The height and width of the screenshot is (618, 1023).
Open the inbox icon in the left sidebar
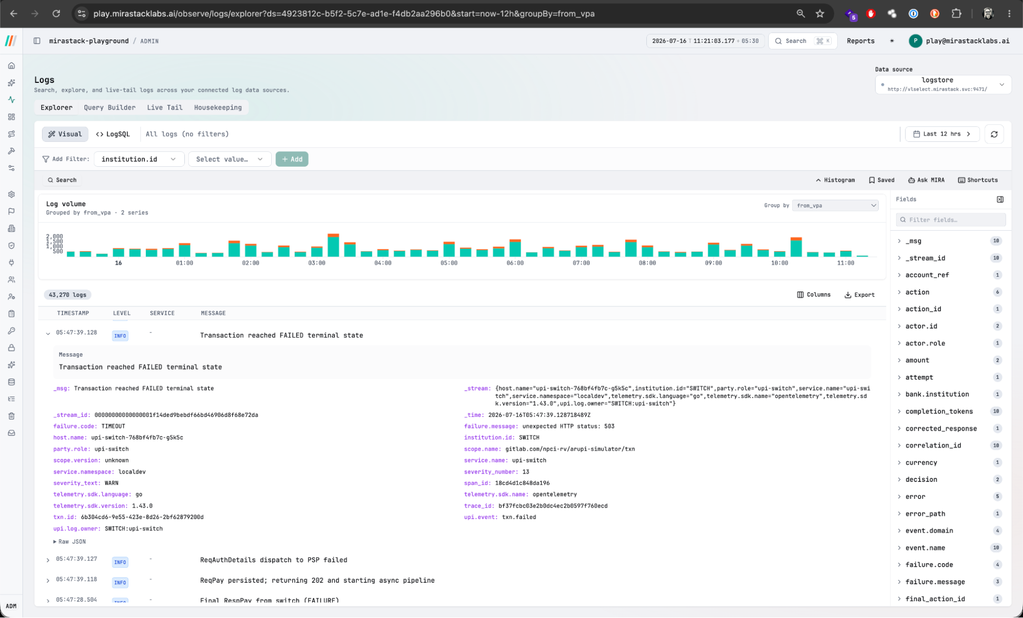click(x=11, y=433)
